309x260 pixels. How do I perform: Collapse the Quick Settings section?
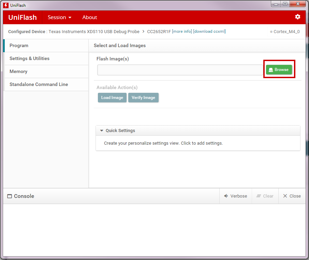click(x=102, y=131)
